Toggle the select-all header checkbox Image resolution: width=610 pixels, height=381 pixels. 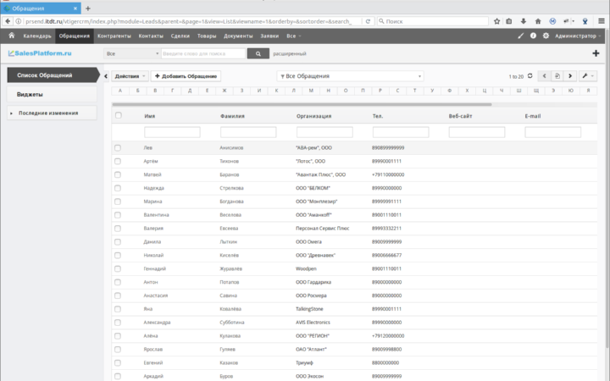(x=119, y=115)
